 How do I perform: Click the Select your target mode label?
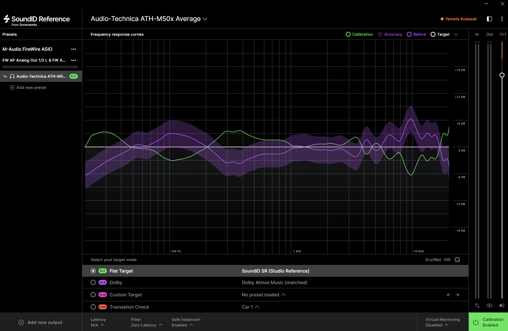(114, 260)
